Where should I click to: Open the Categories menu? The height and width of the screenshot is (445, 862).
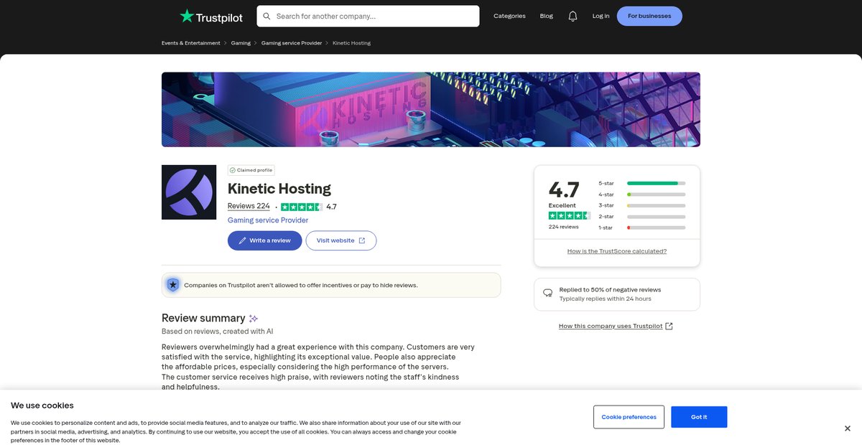point(509,16)
